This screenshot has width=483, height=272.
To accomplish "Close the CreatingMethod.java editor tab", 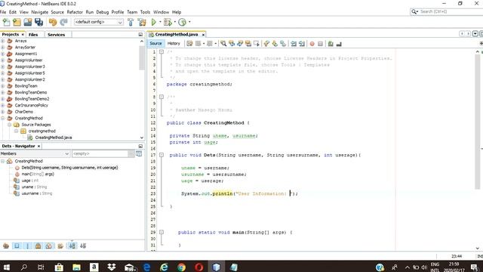I will tap(203, 35).
